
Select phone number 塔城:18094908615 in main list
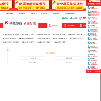60,42
